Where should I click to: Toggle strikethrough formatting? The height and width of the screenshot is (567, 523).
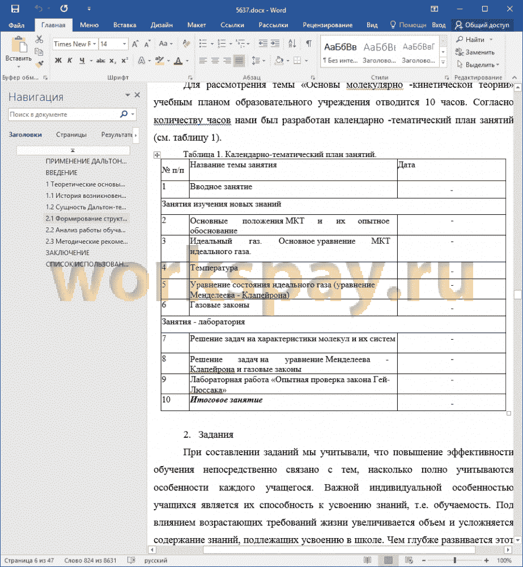coord(100,61)
